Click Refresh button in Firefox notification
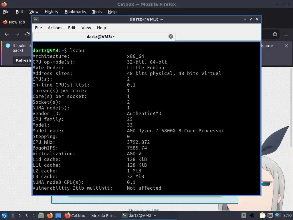 22,60
